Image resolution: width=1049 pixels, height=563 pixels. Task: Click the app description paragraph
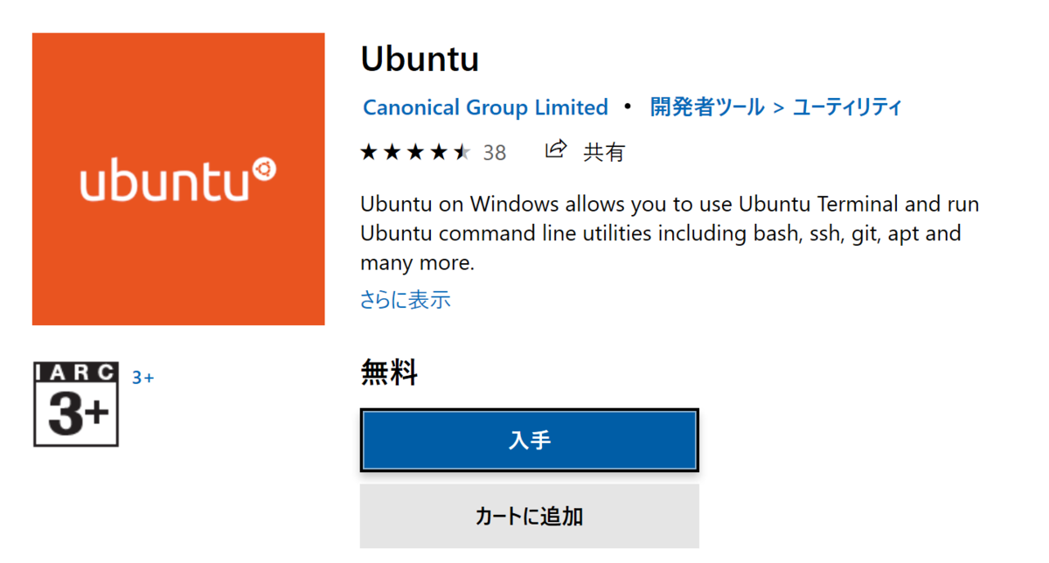coord(669,233)
